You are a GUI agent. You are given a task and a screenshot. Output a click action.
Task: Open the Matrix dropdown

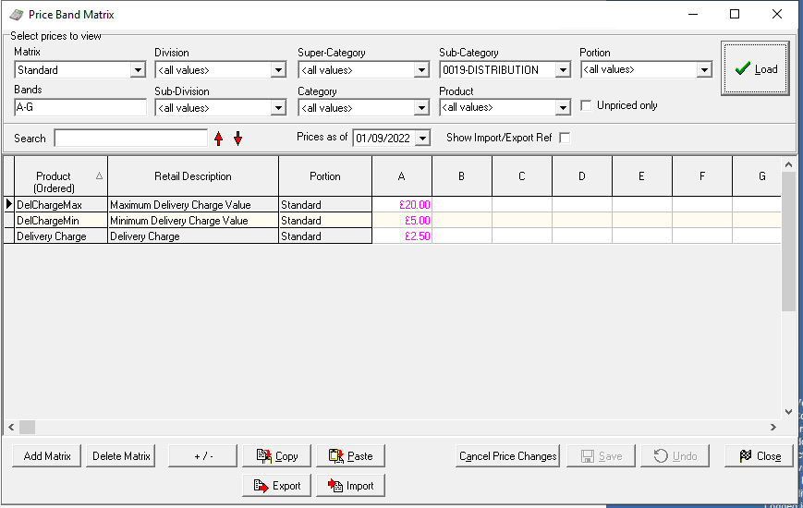point(138,70)
